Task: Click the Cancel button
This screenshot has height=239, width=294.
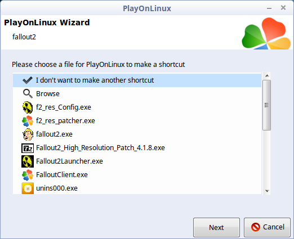Action: [267, 227]
